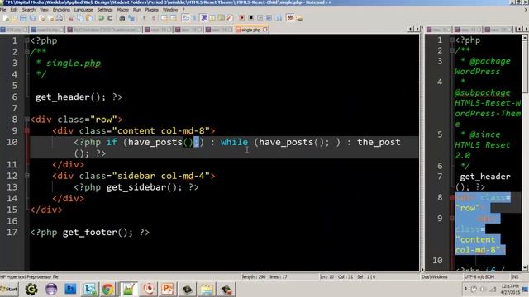
Task: Toggle synchronized horizontal scrolling
Action: click(x=173, y=18)
